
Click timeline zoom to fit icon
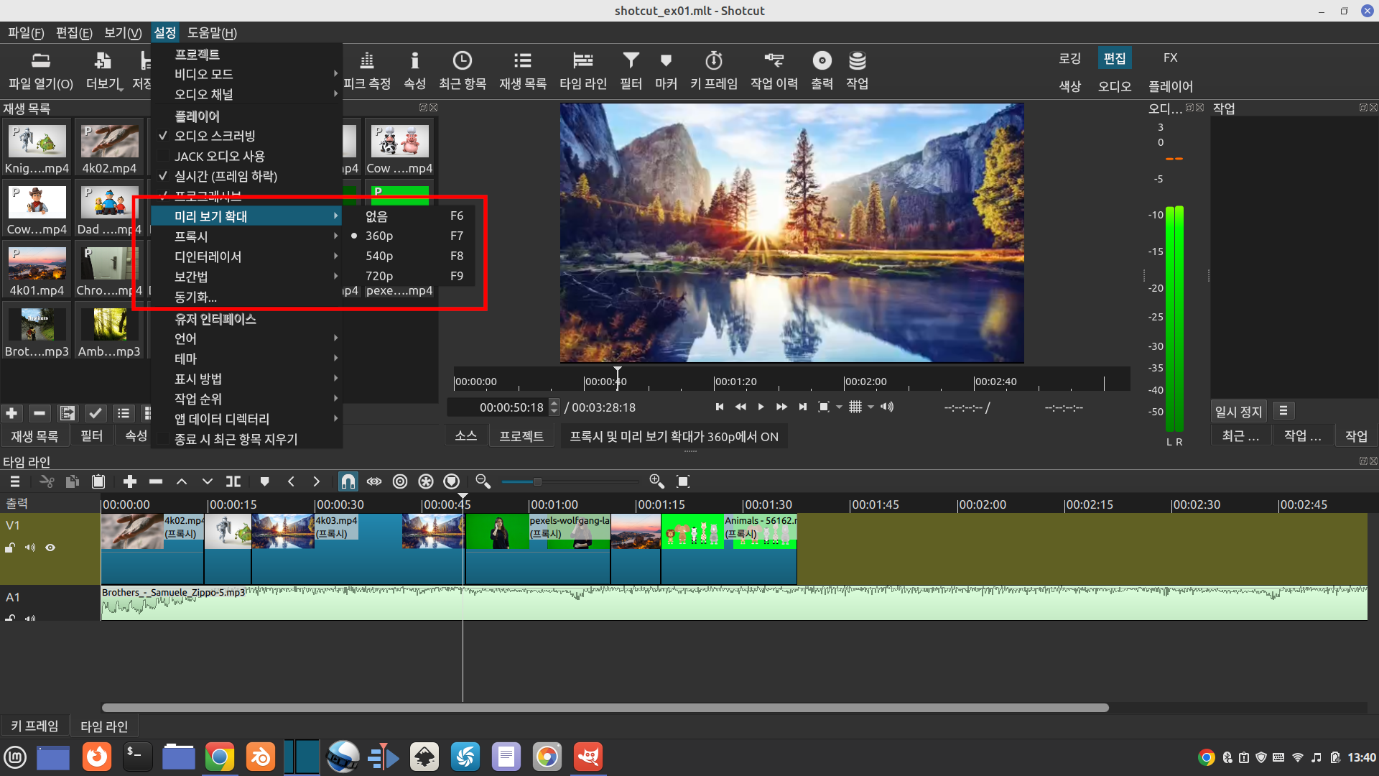click(x=683, y=481)
